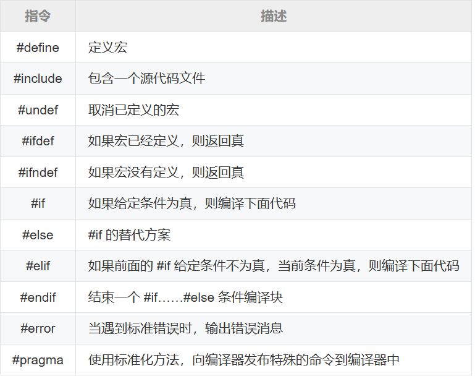This screenshot has height=376, width=475.
Task: Select the #define cell
Action: point(38,48)
